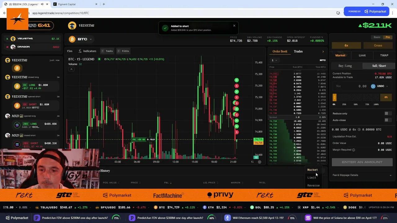Choose Buy / Long side
This screenshot has height=223, width=397.
tap(345, 66)
